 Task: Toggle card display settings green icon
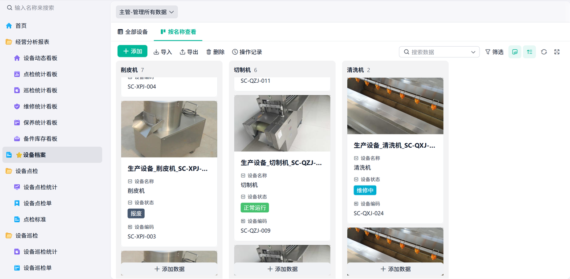[x=515, y=52]
